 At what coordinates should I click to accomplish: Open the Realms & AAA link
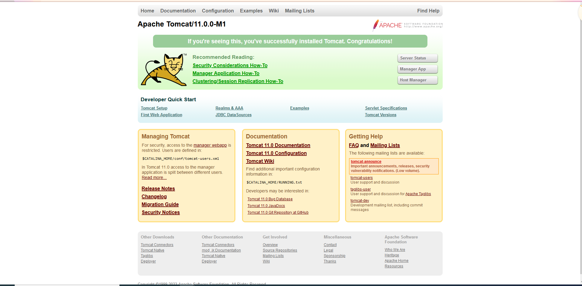click(x=229, y=108)
